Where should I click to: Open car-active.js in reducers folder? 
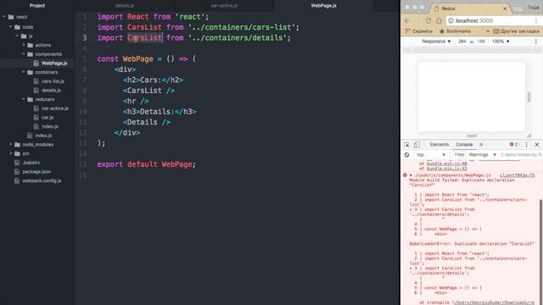click(x=54, y=108)
